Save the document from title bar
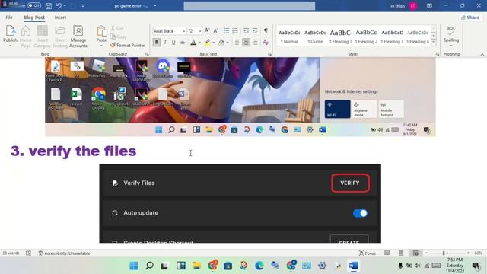Screen dimensions: 487x274 49,5
